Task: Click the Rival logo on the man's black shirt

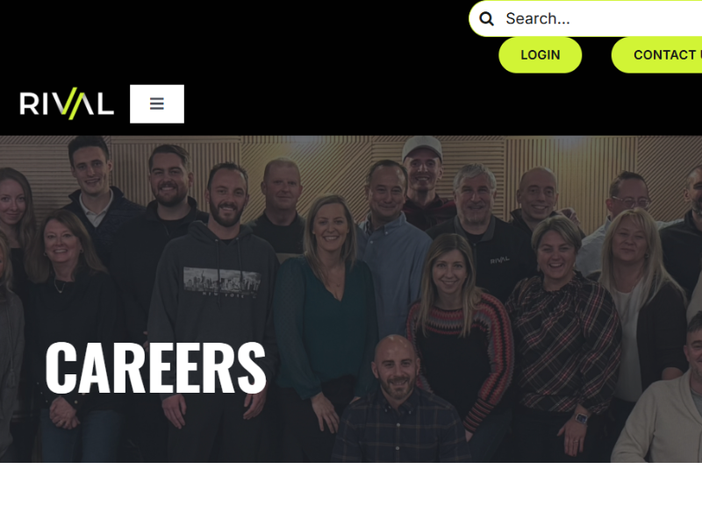Action: coord(498,259)
